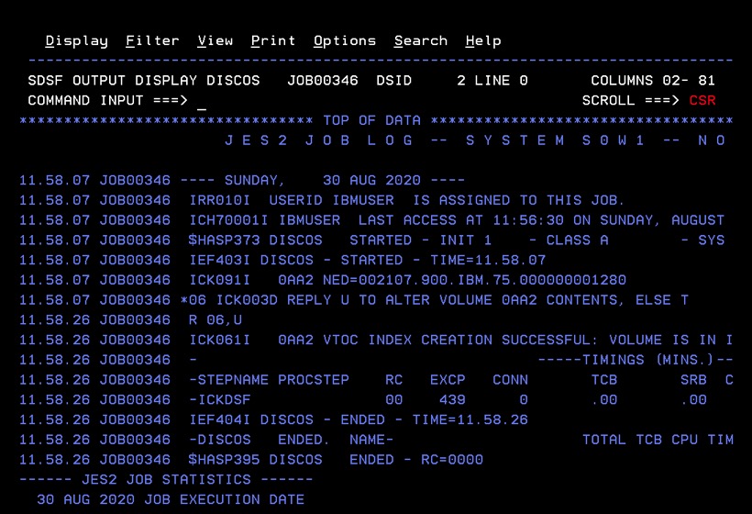Select the IEF404I DISCOS ENDED line
Viewport: 752px width, 514px height.
tap(273, 420)
